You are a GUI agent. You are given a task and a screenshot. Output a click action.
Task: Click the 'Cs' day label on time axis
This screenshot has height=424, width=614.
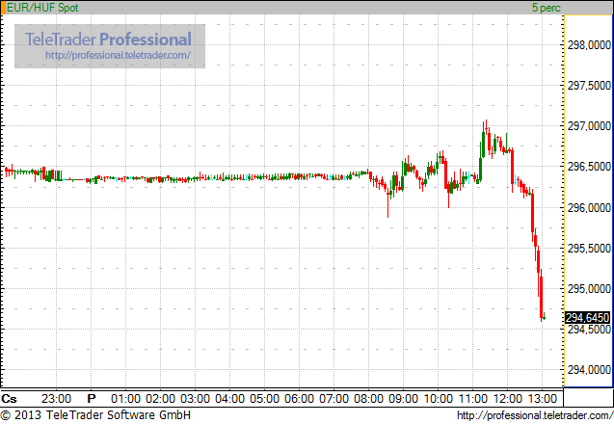point(9,399)
